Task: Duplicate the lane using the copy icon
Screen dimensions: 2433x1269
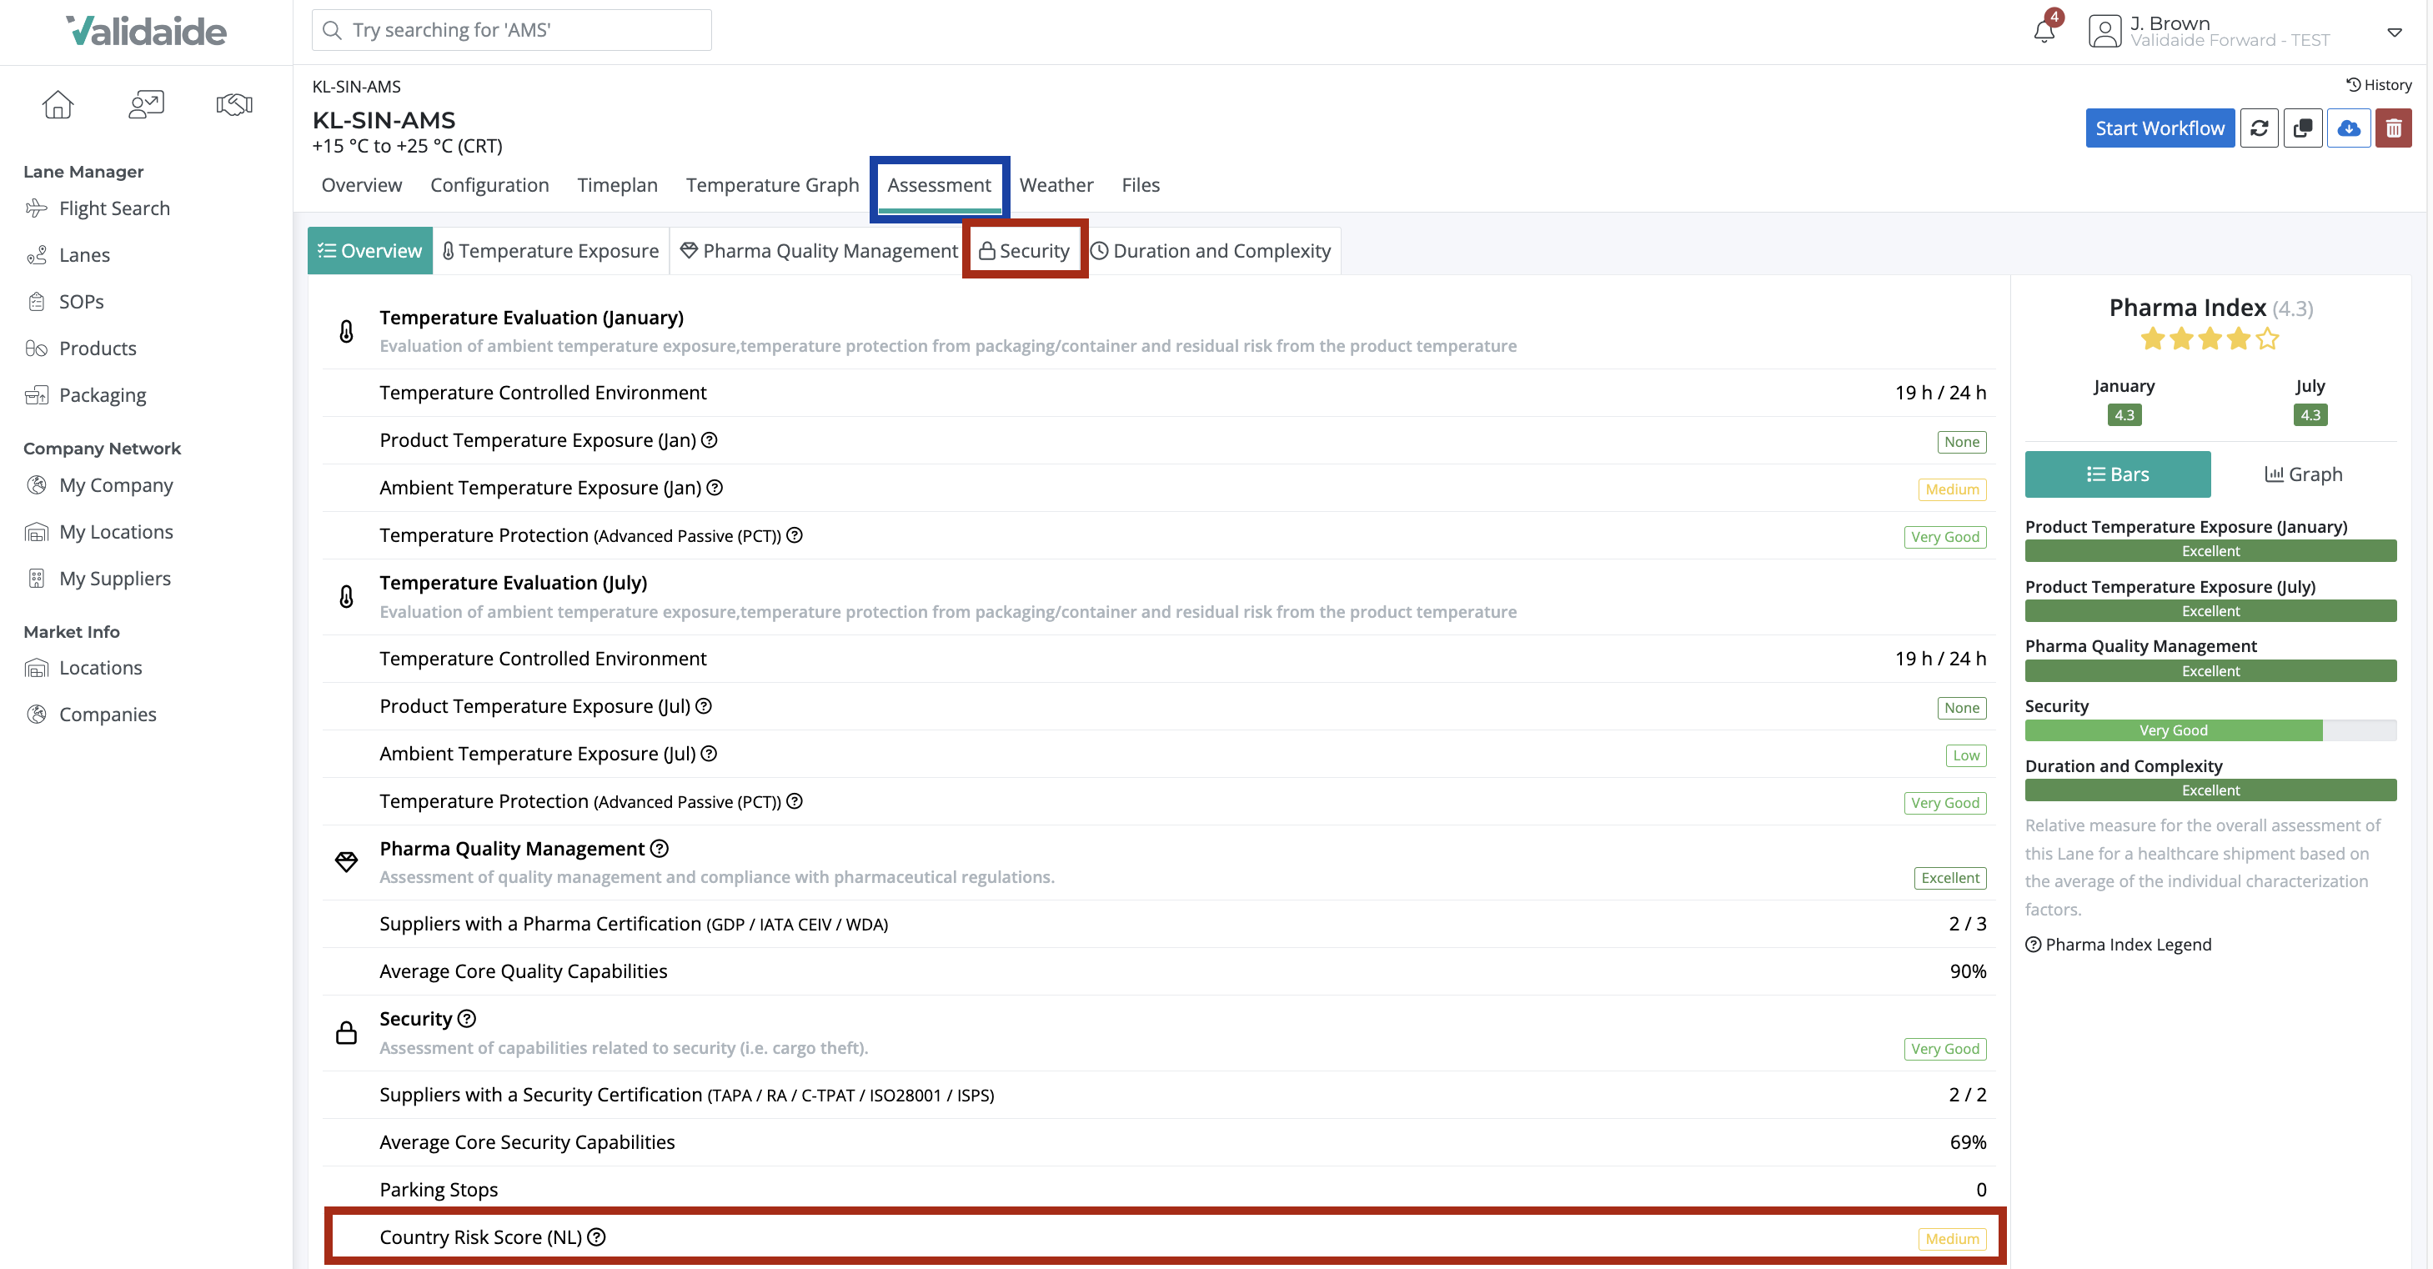Action: pos(2303,128)
